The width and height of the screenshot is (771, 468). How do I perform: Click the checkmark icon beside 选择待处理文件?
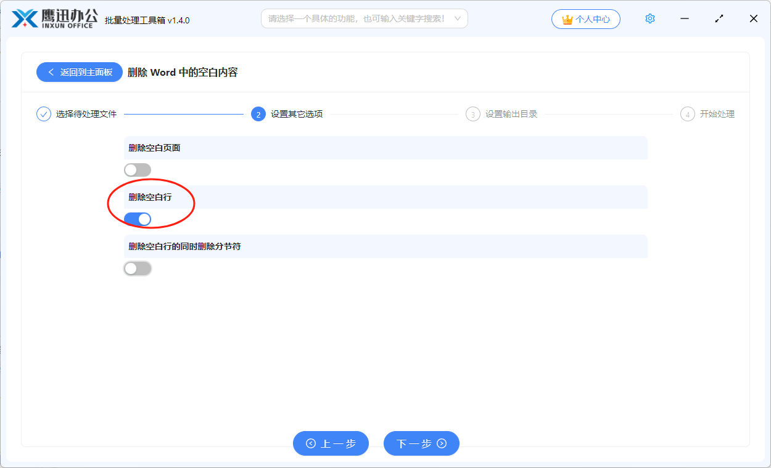(x=42, y=113)
